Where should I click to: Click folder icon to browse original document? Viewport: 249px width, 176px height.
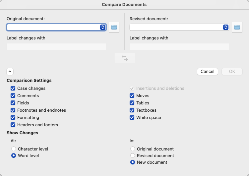pos(114,27)
